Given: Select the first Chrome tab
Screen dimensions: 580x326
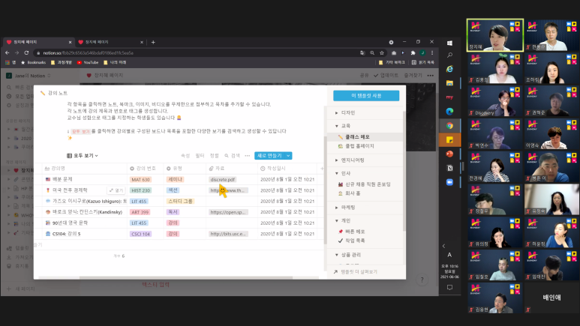Looking at the screenshot, I should pos(37,42).
